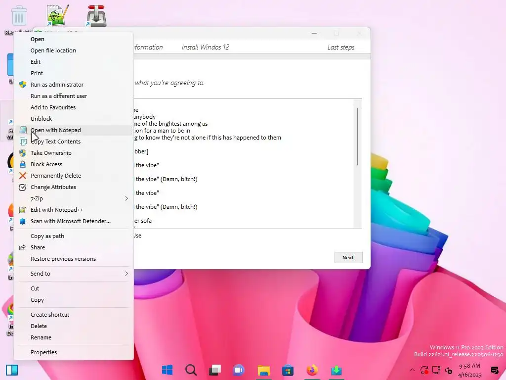506x380 pixels.
Task: Launch Firefox from the taskbar
Action: [312, 370]
